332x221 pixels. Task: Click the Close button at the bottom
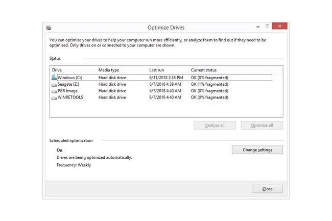268,189
